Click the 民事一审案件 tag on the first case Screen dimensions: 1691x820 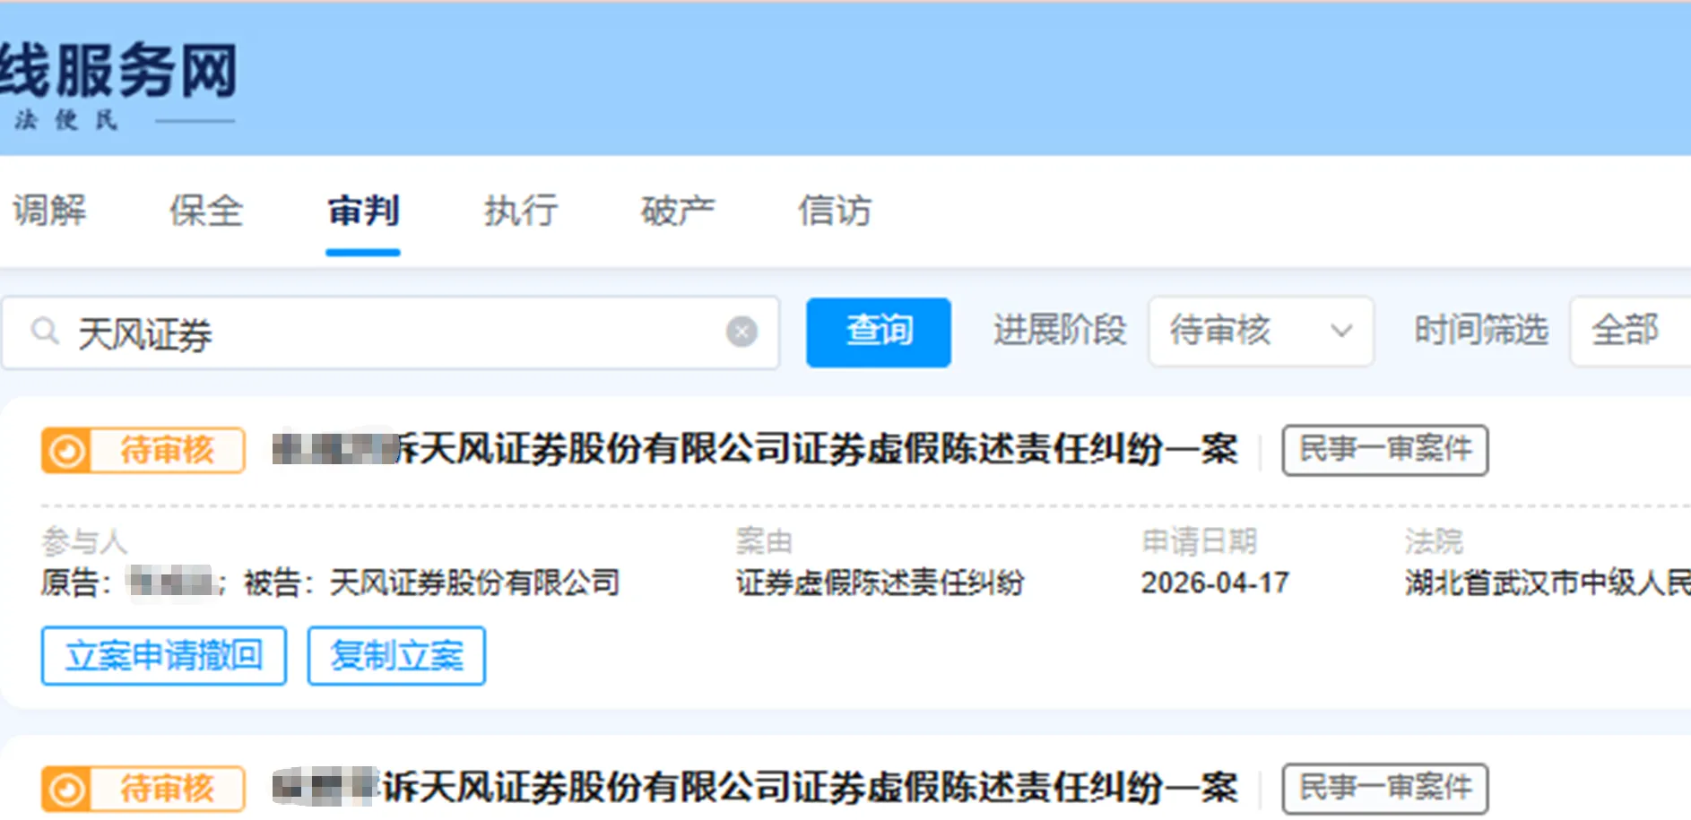[x=1385, y=450]
